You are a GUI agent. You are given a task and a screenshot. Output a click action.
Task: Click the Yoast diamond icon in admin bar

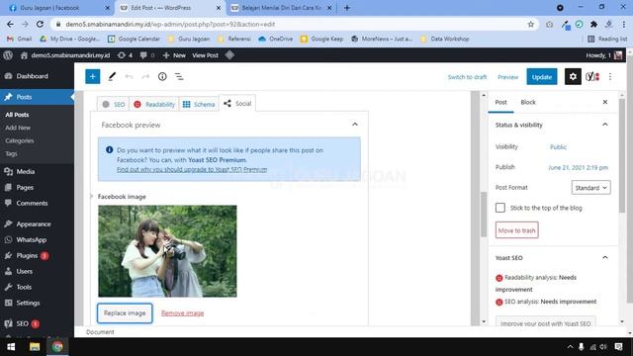click(x=229, y=55)
